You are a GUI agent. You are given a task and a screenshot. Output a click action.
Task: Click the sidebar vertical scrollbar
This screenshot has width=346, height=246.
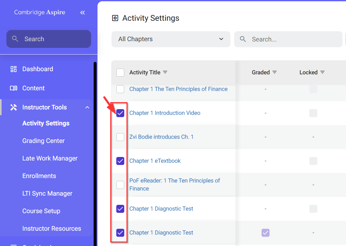(x=95, y=154)
